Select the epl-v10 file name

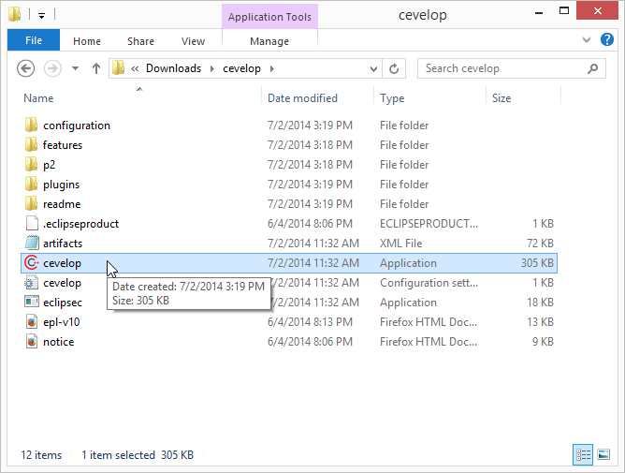[62, 321]
